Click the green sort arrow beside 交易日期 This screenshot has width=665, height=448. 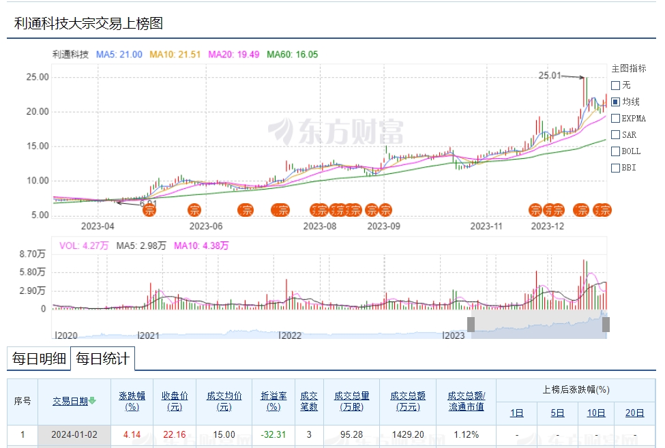(x=92, y=401)
